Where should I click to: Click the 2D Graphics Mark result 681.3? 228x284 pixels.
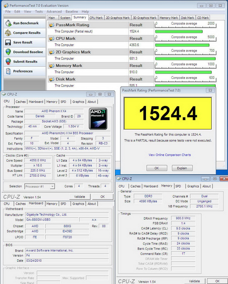133,59
